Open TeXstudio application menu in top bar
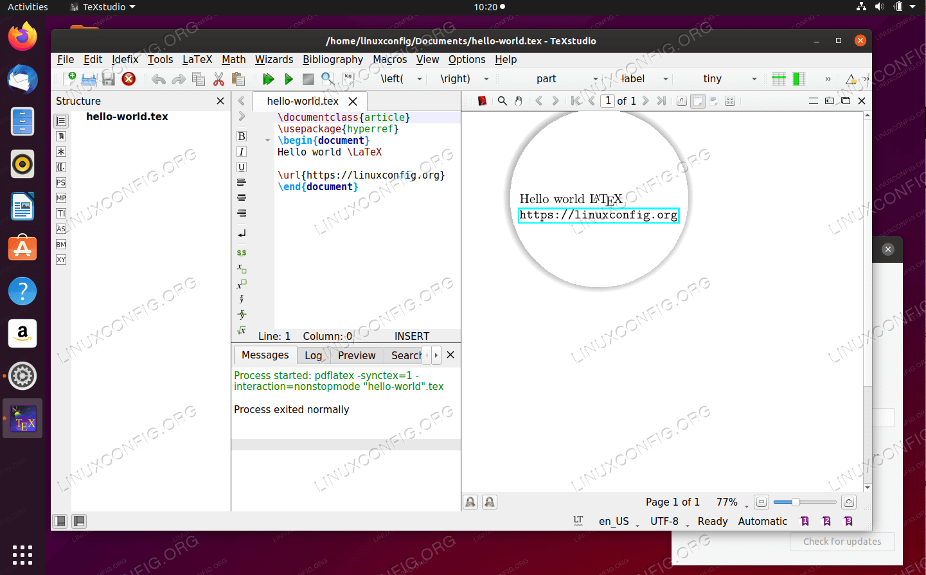This screenshot has width=926, height=575. coord(103,7)
